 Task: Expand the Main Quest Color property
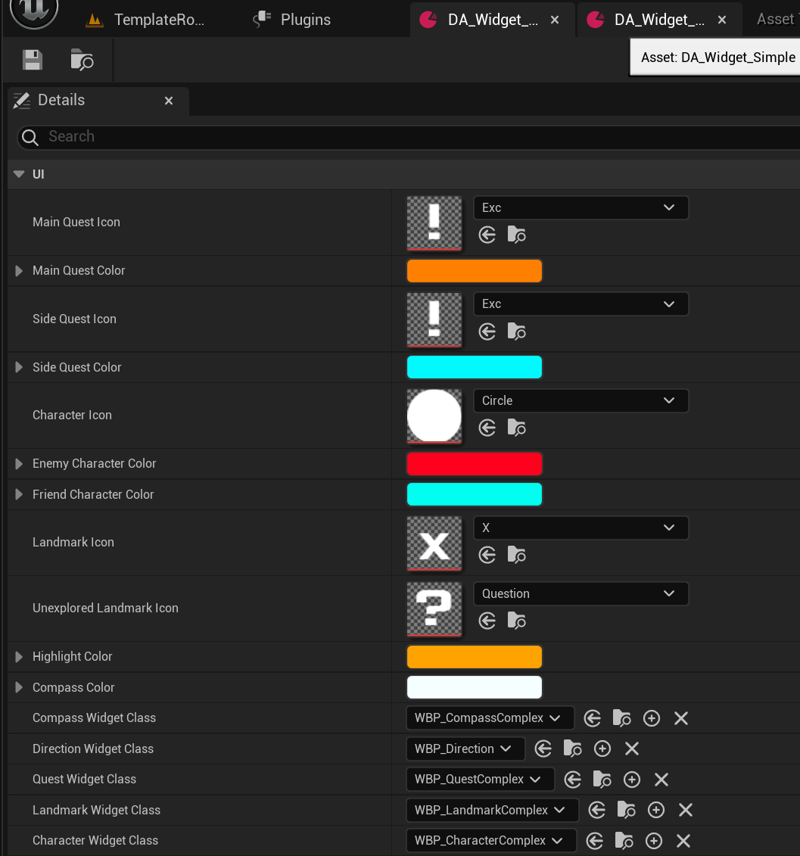(x=19, y=271)
